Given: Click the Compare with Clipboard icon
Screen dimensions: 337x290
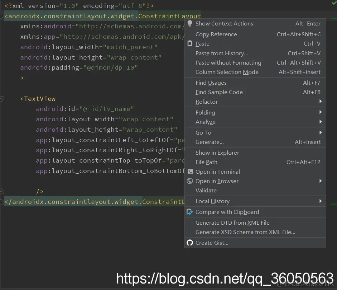Looking at the screenshot, I should pyautogui.click(x=190, y=212).
